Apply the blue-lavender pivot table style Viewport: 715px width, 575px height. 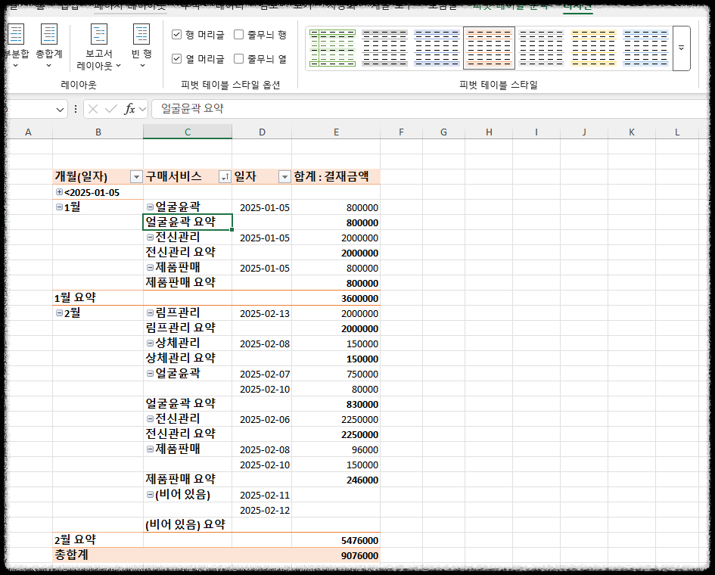437,48
